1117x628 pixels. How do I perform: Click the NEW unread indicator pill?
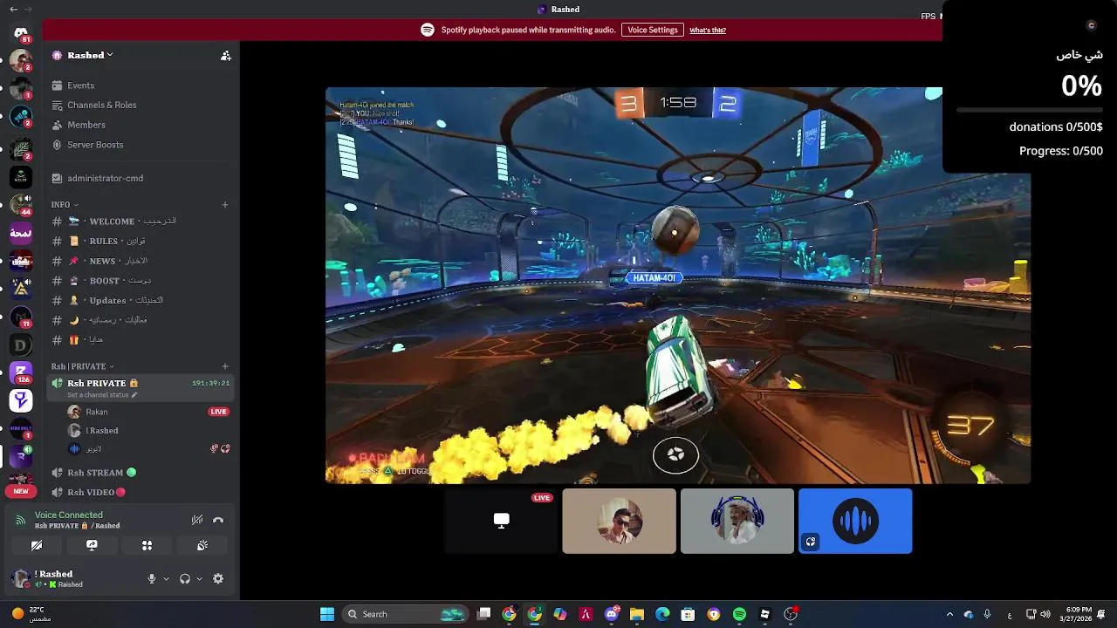point(21,492)
